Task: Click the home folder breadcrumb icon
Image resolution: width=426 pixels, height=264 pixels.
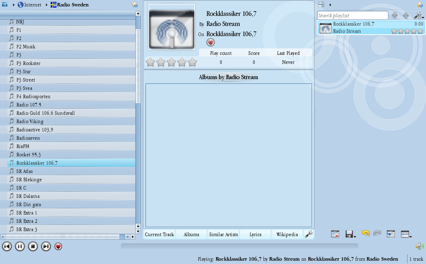Action: 5,4
